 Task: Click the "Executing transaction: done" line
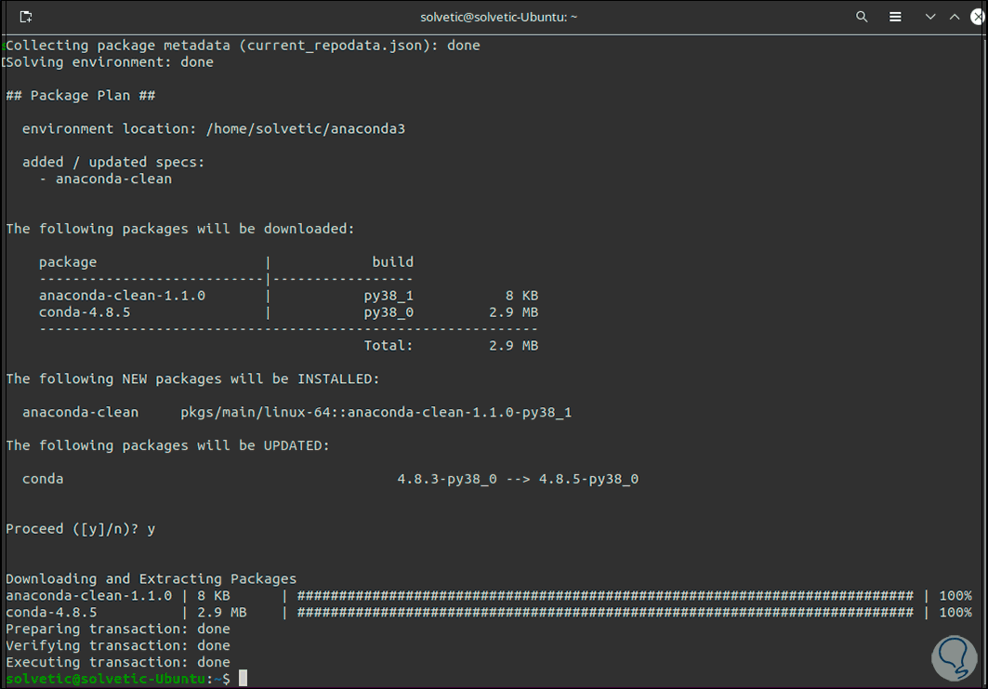pos(118,663)
